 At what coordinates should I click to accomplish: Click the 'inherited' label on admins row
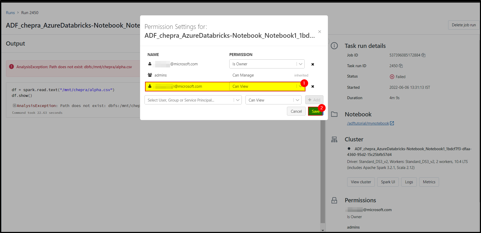[301, 75]
